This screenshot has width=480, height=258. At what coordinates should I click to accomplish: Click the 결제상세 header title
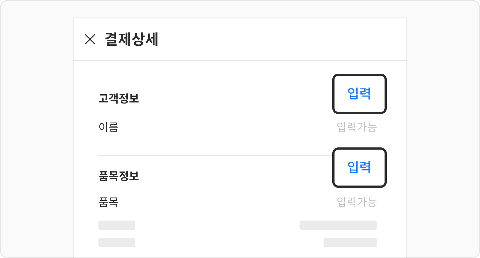tap(131, 39)
